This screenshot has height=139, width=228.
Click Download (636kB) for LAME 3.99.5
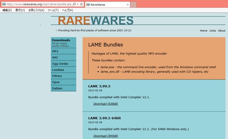(x=106, y=104)
